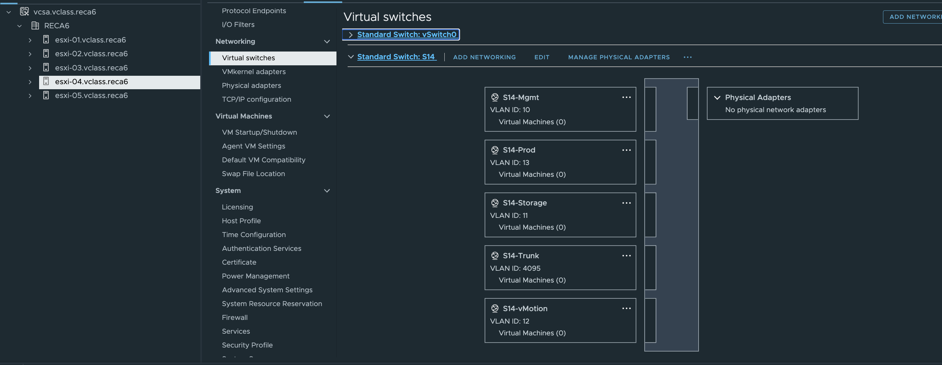
Task: Collapse the Physical Adapters panel
Action: pos(717,98)
